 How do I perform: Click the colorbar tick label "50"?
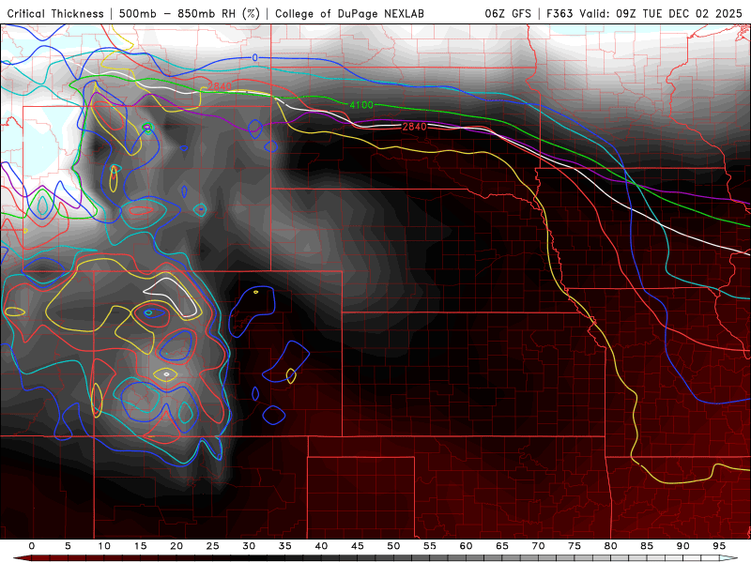(393, 546)
